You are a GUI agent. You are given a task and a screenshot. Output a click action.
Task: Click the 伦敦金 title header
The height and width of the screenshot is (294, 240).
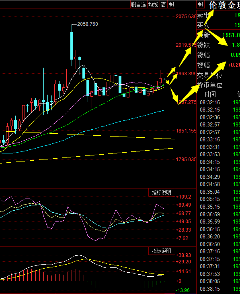[224, 5]
